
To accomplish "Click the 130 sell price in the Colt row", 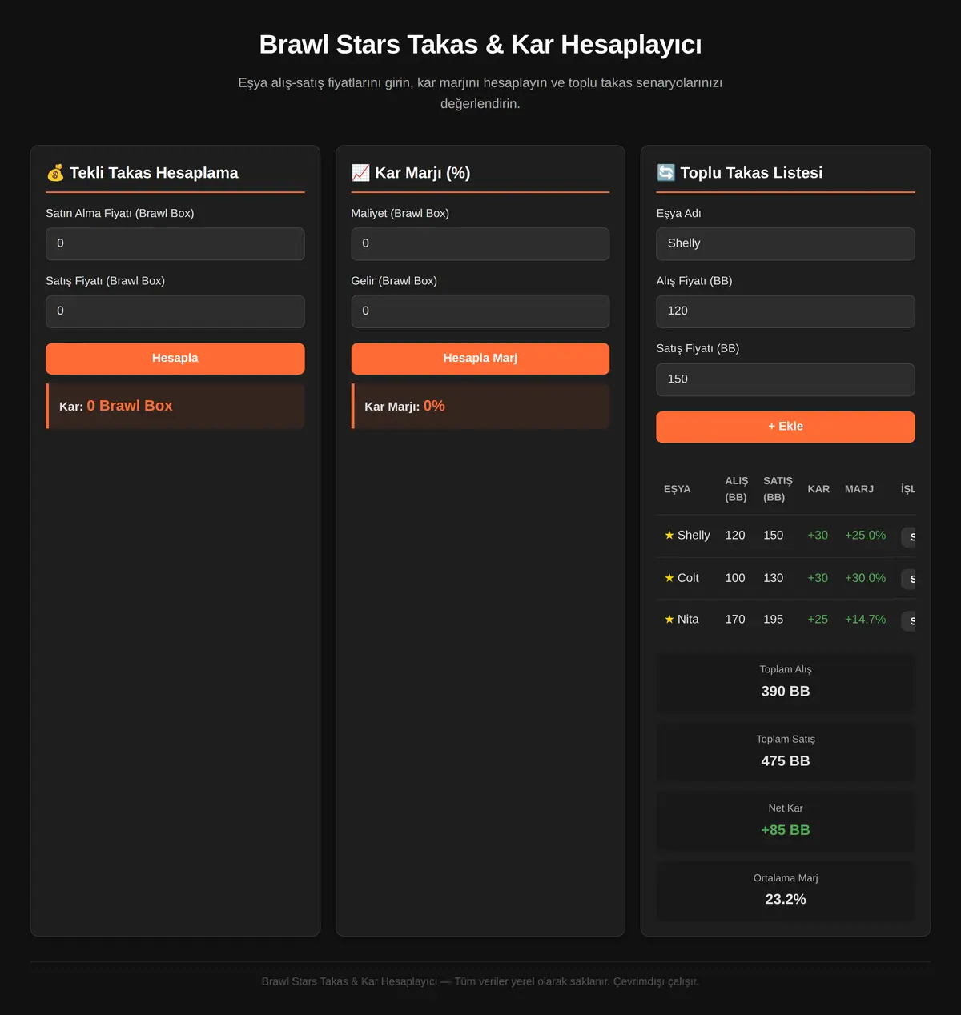I will (774, 578).
